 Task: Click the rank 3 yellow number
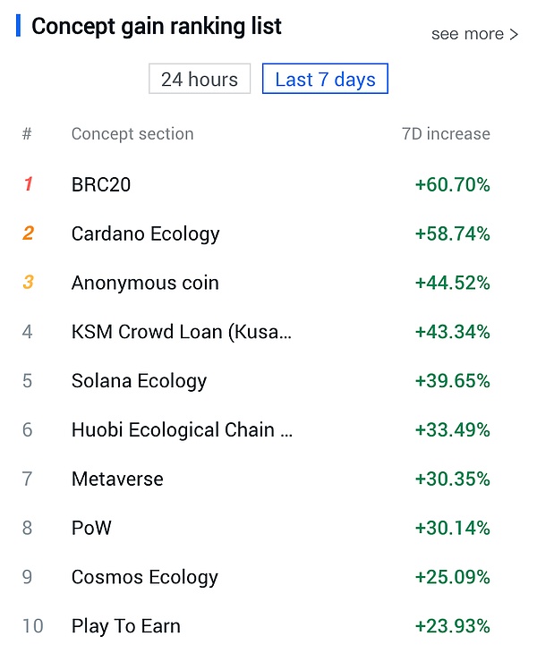pos(28,284)
